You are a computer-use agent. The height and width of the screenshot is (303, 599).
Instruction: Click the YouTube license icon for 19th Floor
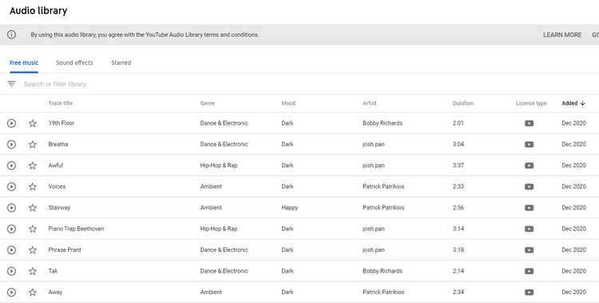[x=529, y=123]
